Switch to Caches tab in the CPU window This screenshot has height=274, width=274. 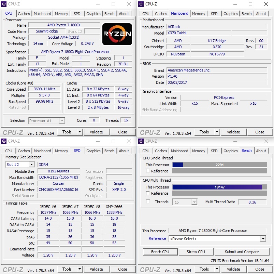[24, 14]
